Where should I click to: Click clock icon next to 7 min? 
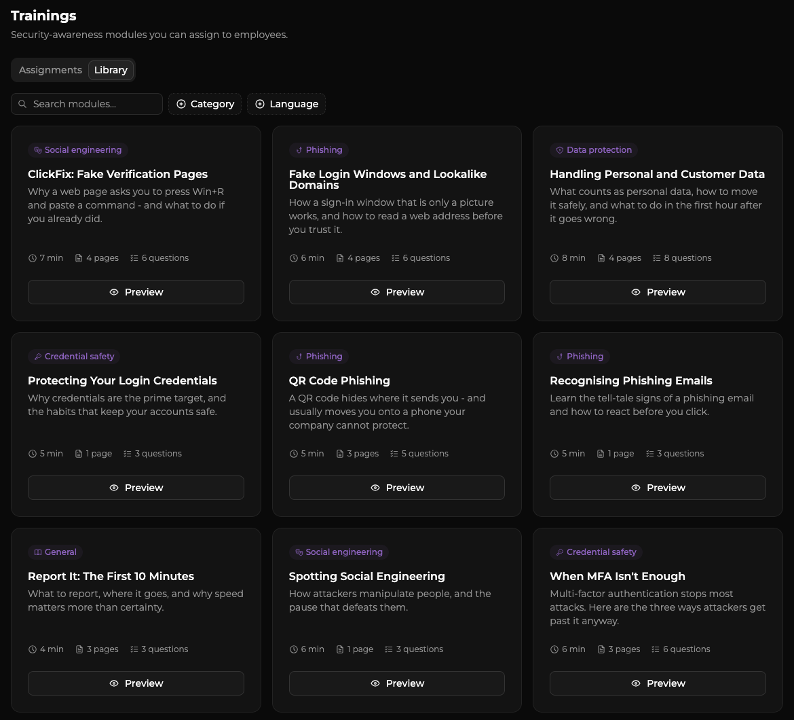(x=33, y=258)
